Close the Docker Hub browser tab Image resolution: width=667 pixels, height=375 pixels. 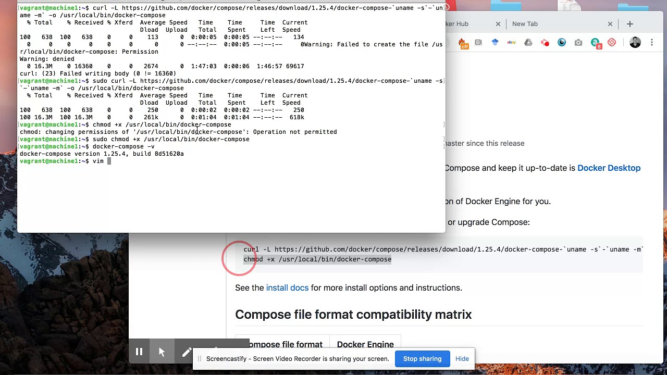pos(498,24)
